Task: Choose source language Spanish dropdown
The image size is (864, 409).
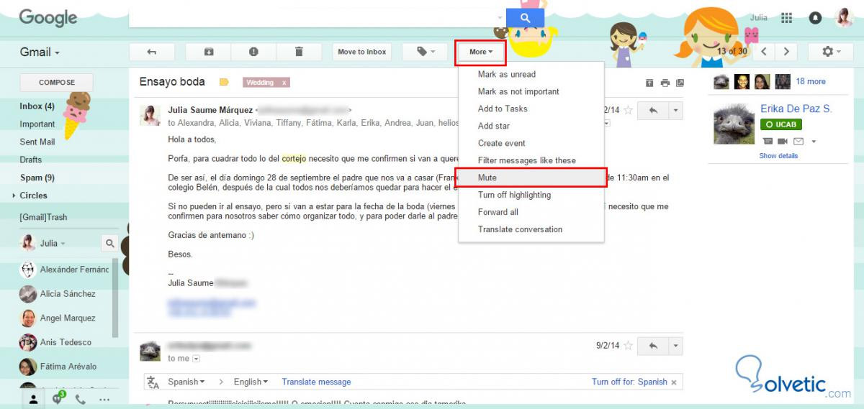Action: click(186, 382)
